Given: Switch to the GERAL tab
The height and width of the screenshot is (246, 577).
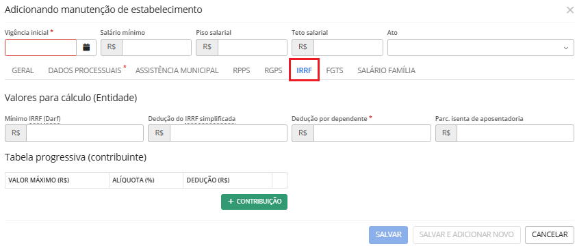Looking at the screenshot, I should [23, 70].
